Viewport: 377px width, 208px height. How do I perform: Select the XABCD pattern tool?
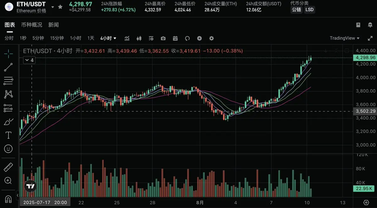[8, 94]
